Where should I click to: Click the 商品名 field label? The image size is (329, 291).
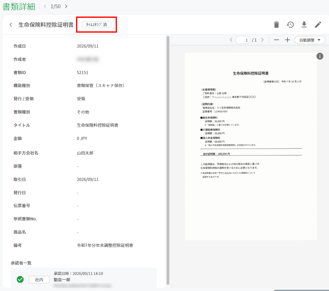pos(20,232)
